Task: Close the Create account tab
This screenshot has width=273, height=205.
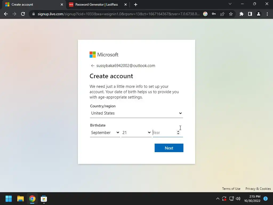Action: (x=62, y=5)
